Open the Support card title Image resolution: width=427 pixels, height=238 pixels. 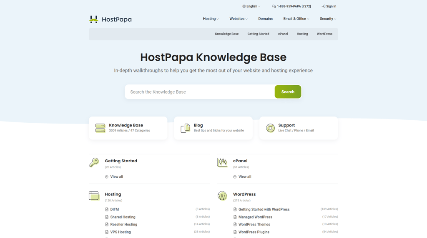[286, 125]
